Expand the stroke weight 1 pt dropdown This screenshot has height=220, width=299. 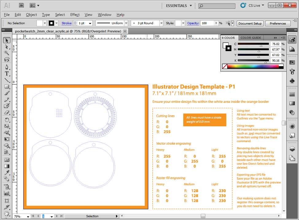[x=90, y=23]
